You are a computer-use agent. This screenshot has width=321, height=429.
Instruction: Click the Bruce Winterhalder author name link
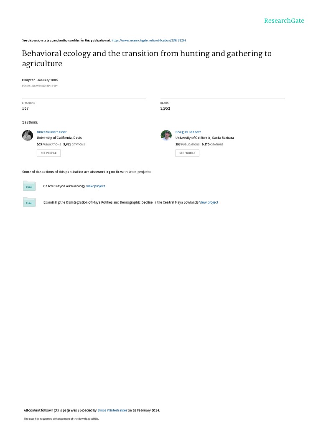(51, 132)
